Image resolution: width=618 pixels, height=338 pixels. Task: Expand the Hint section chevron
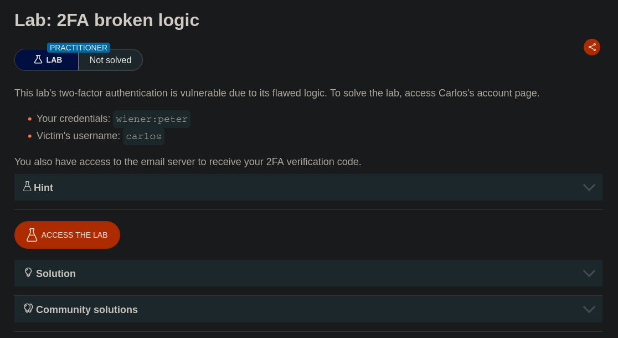(x=589, y=187)
